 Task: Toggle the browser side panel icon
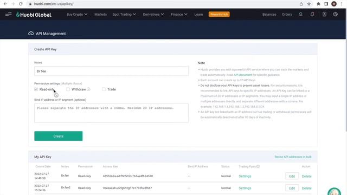point(326,4)
